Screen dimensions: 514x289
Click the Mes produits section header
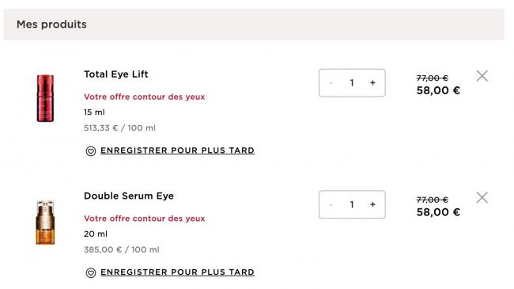(x=51, y=25)
